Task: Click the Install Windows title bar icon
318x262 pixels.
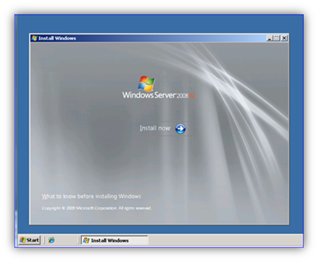Action: [x=34, y=38]
